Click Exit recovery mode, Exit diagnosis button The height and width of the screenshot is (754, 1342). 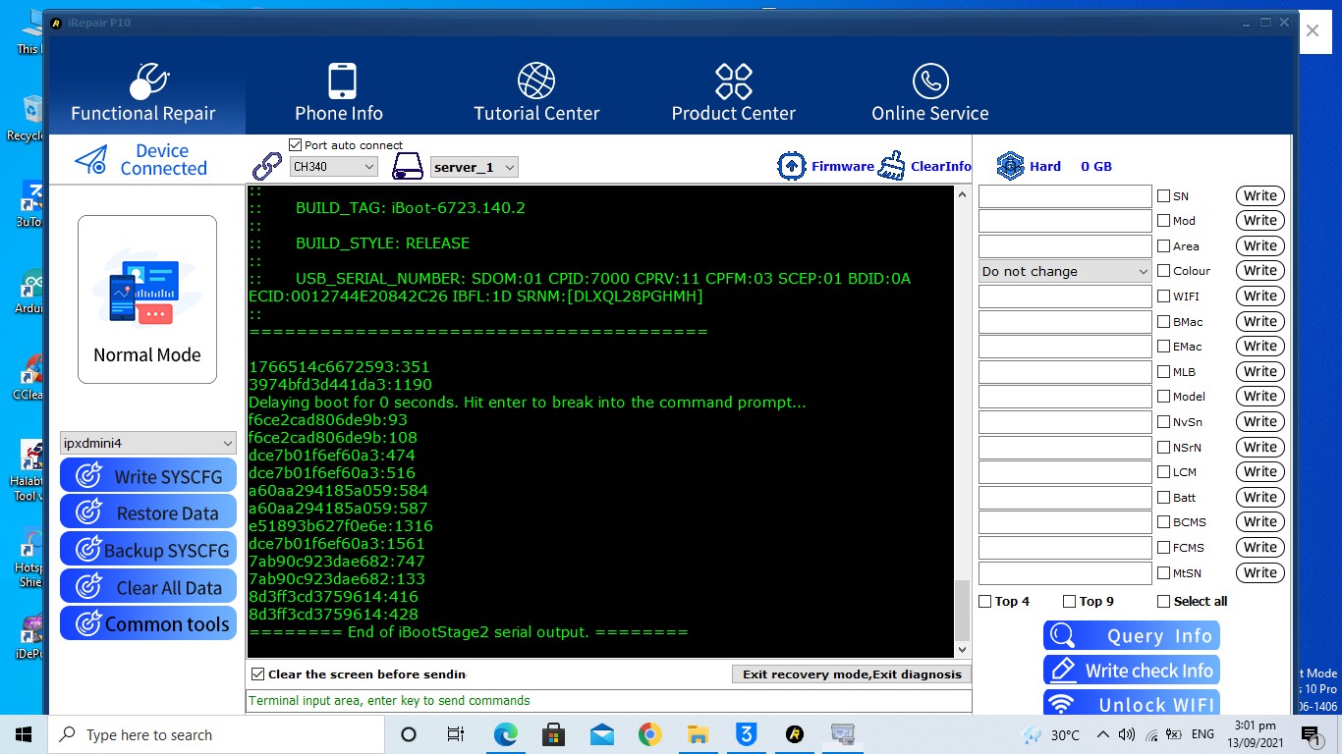tap(852, 674)
